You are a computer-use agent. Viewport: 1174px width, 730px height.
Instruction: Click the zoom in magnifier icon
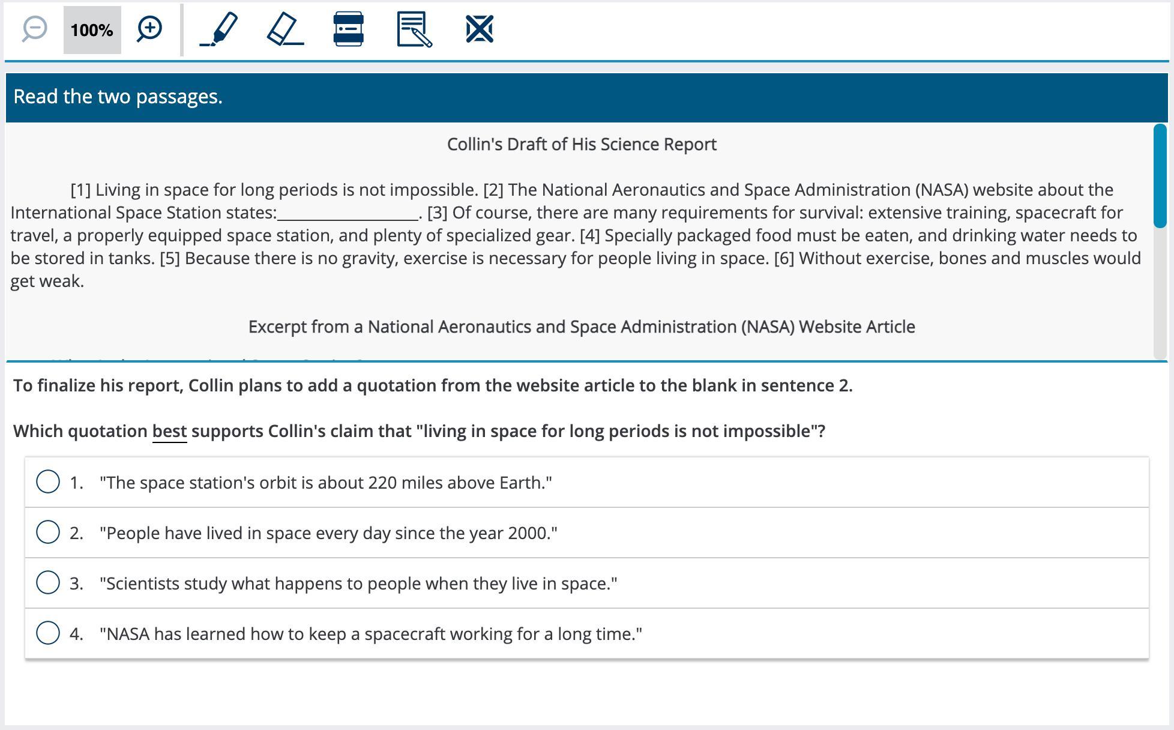click(x=149, y=29)
